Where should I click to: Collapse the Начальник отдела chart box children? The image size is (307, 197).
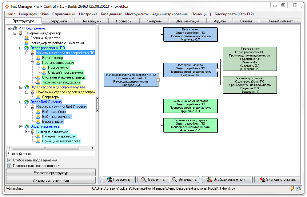[158, 80]
